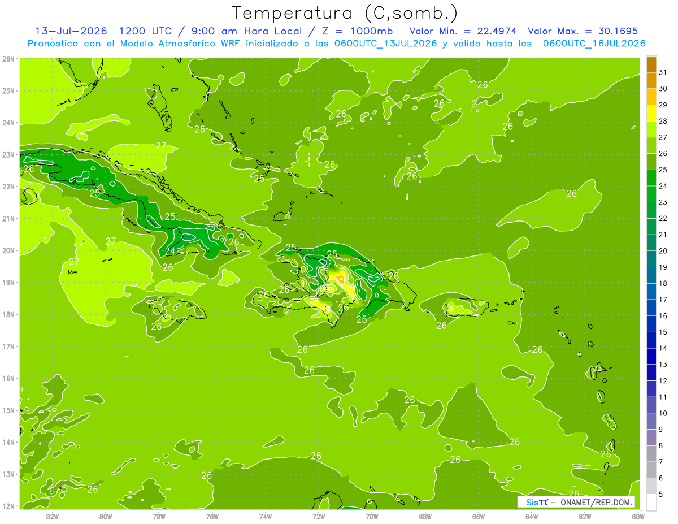Click the '15N' latitude axis label
This screenshot has width=678, height=524.
8,410
